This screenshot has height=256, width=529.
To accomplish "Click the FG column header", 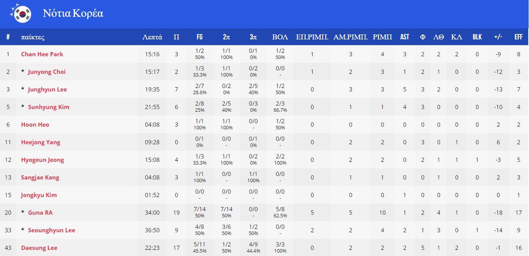I will [x=199, y=37].
